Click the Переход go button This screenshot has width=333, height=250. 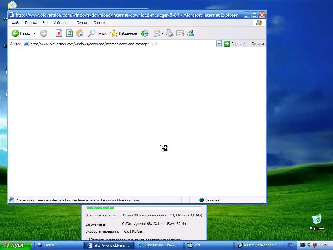pos(235,44)
